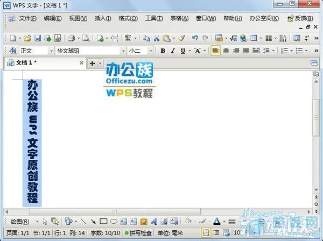Image resolution: width=323 pixels, height=241 pixels.
Task: Open the 编辑(E) menu
Action: click(x=53, y=18)
